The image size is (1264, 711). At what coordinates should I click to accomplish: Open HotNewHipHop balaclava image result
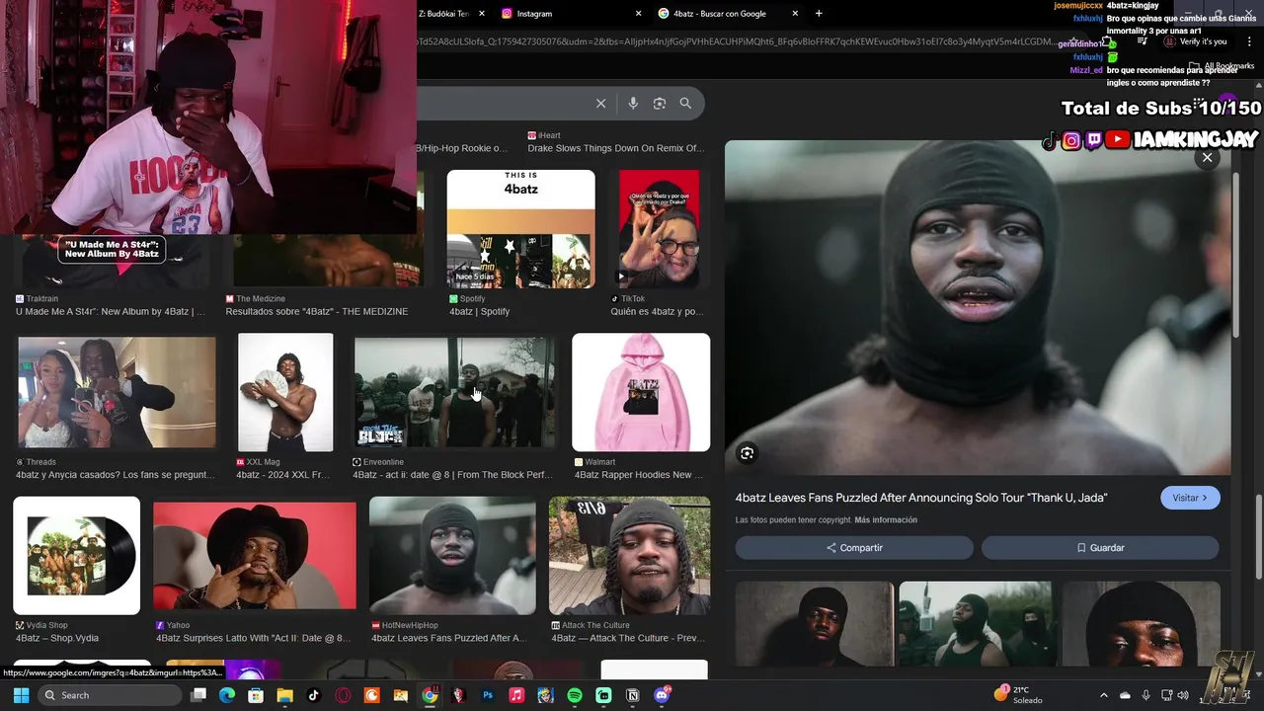coord(452,556)
